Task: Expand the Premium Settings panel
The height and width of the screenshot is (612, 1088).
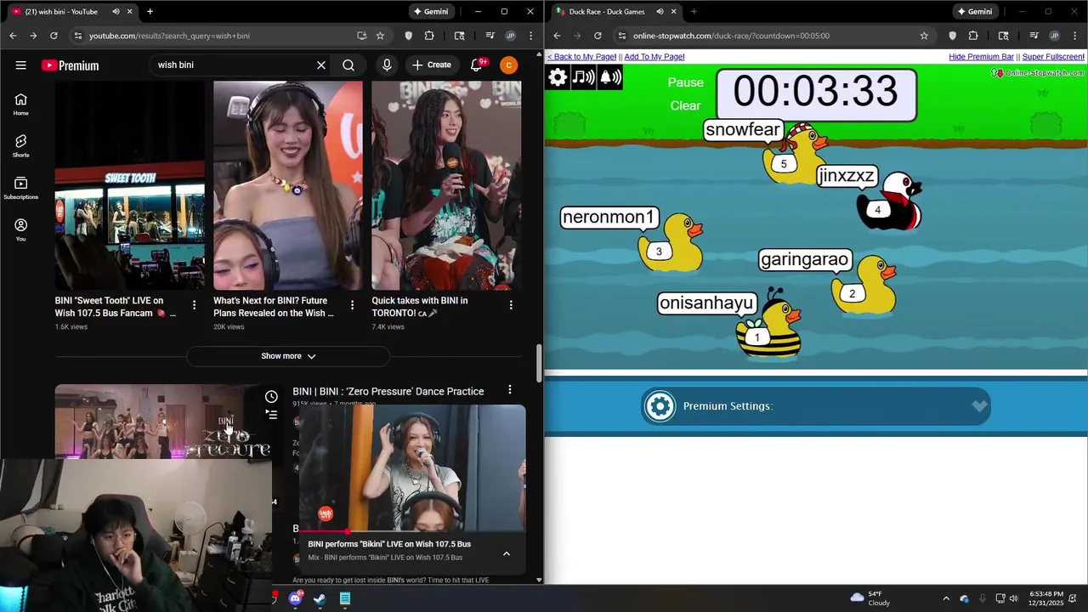Action: click(x=816, y=406)
